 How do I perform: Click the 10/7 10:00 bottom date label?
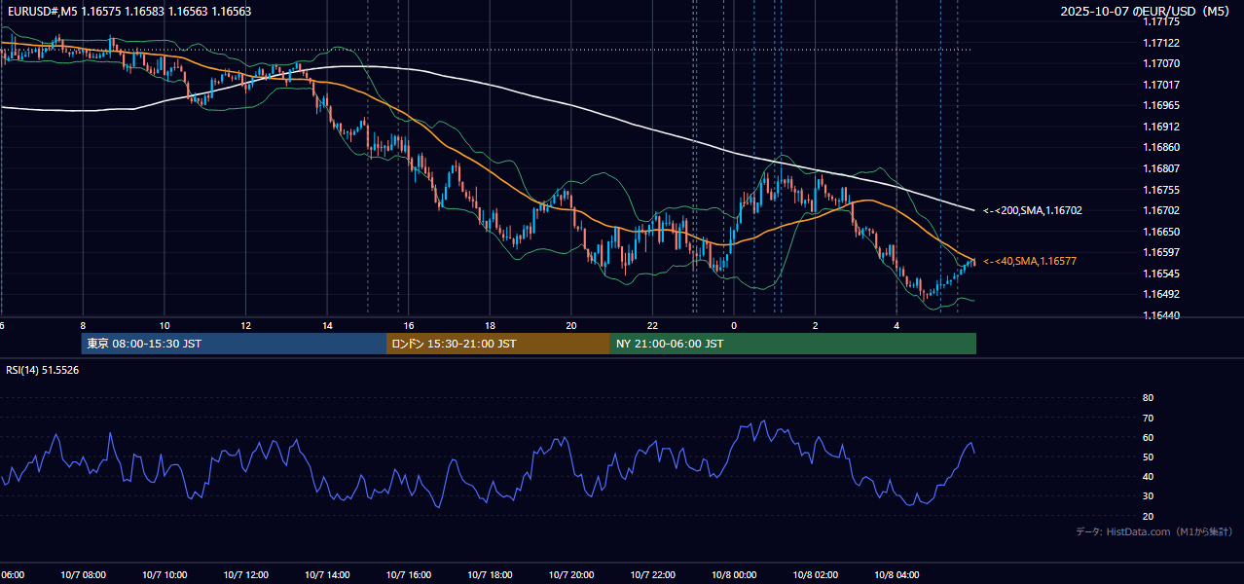pyautogui.click(x=165, y=575)
